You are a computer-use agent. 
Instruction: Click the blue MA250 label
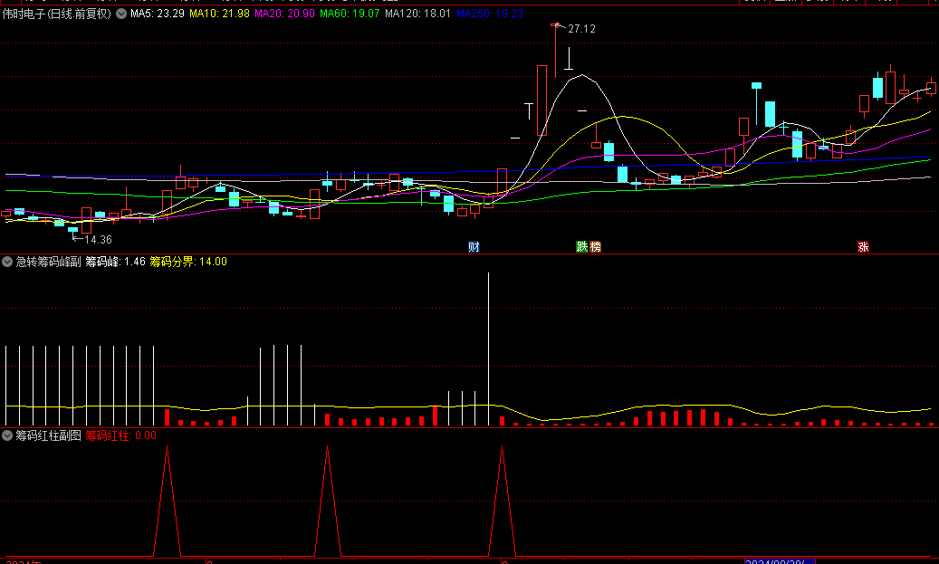coord(490,14)
